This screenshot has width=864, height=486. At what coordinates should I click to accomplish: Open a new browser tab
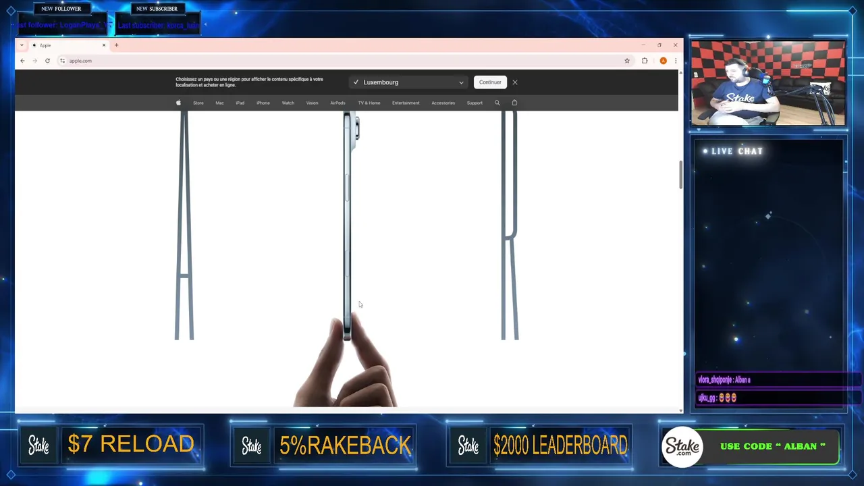[116, 45]
